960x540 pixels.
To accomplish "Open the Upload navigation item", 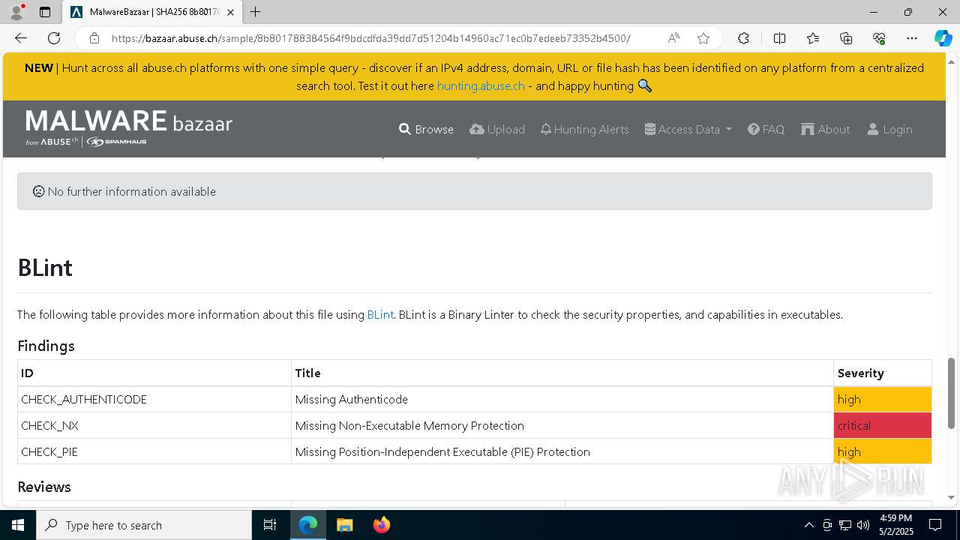I will (x=497, y=129).
